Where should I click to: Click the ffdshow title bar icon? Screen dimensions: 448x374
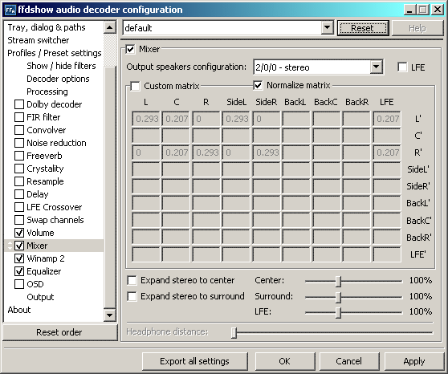click(x=10, y=10)
